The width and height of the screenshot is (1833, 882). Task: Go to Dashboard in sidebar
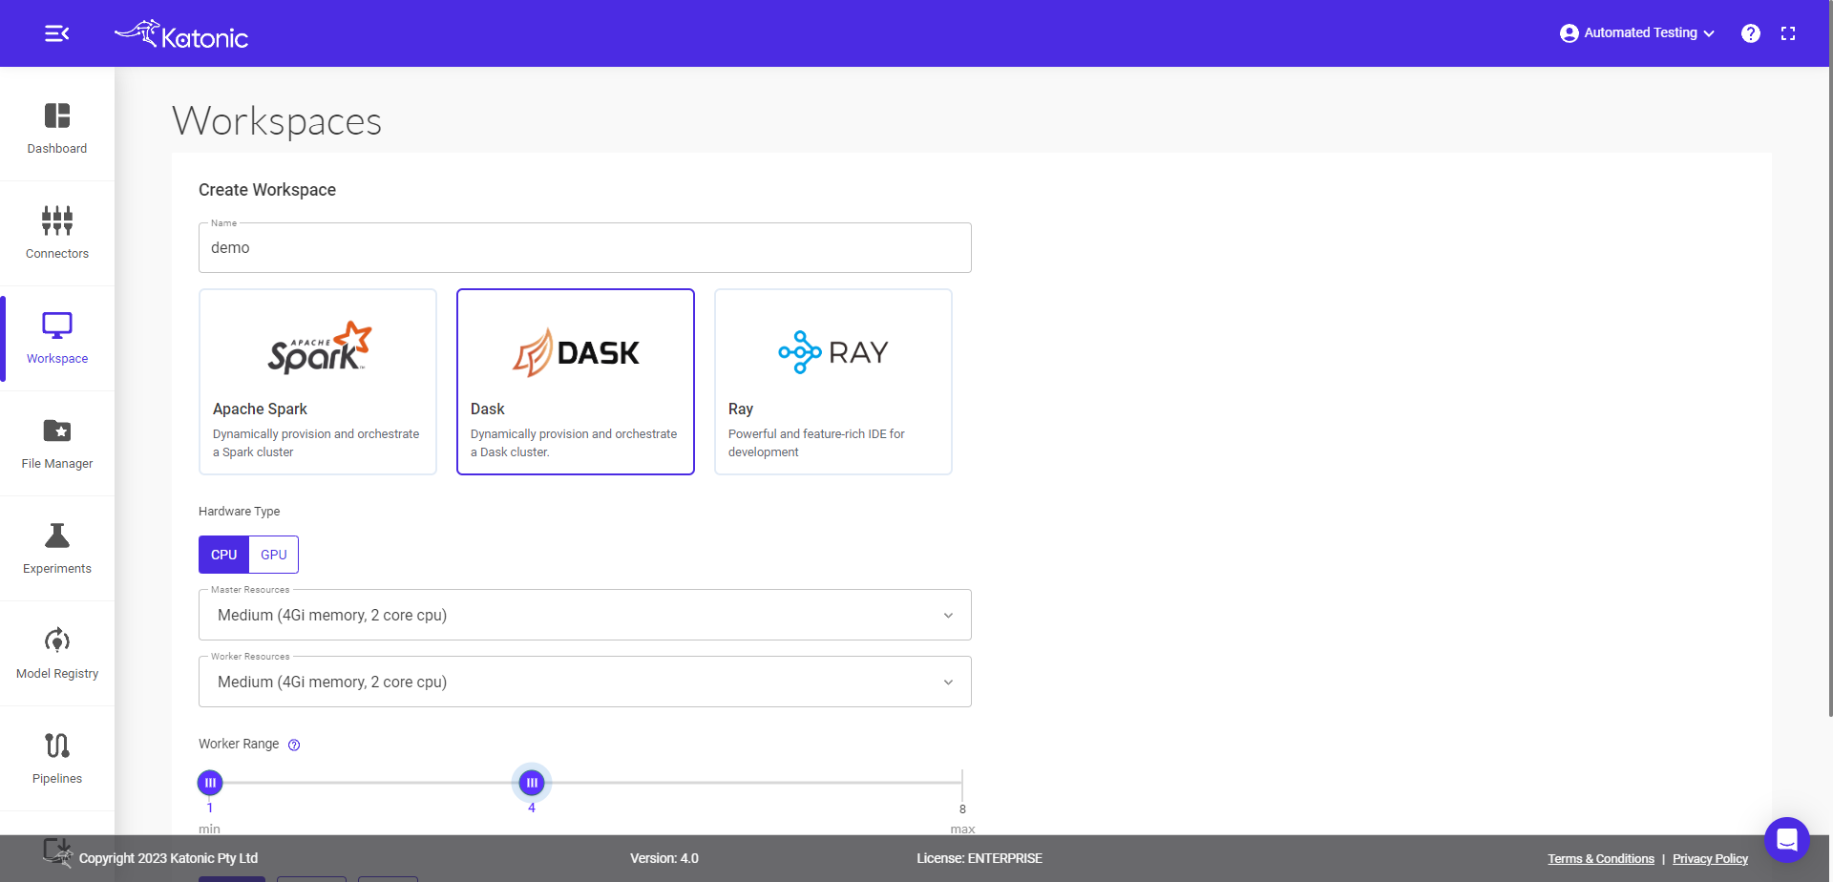pyautogui.click(x=57, y=129)
